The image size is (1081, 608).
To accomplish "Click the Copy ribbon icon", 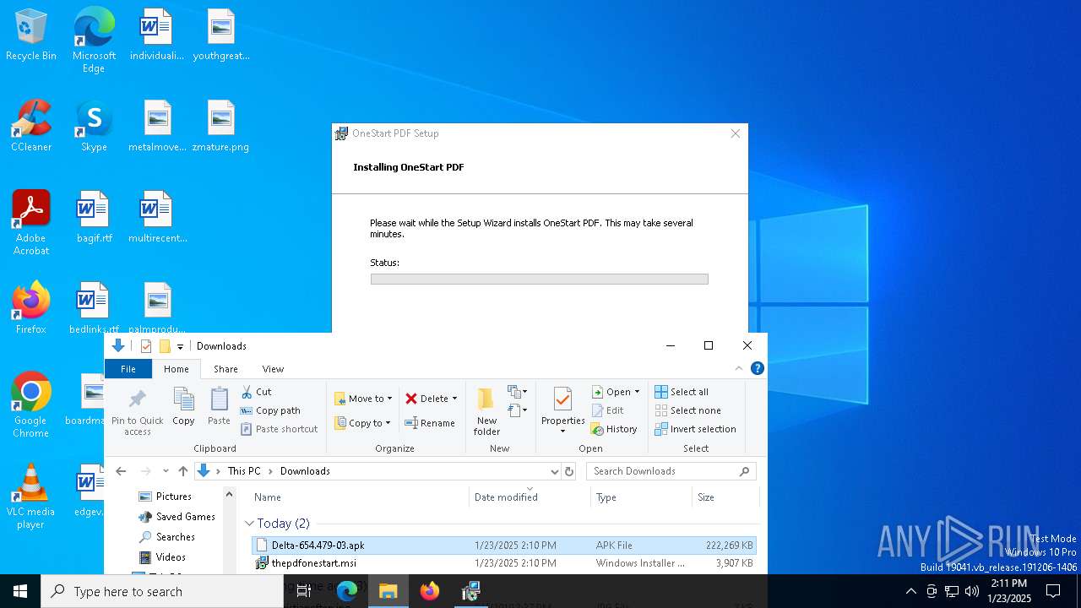I will [183, 407].
